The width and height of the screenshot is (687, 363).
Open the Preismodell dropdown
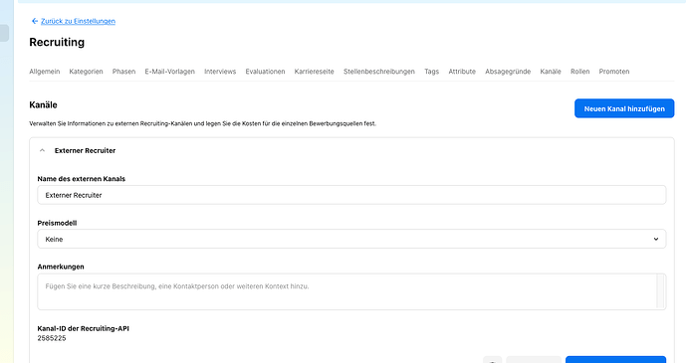coord(351,239)
